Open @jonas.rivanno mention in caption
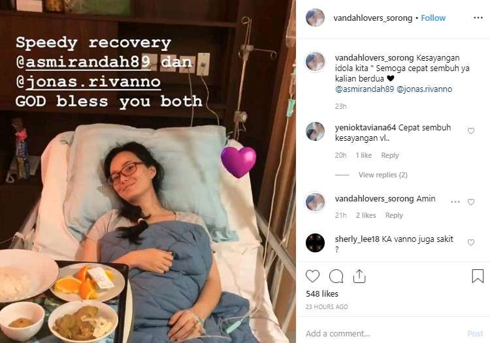This screenshot has width=490, height=343. [x=425, y=89]
